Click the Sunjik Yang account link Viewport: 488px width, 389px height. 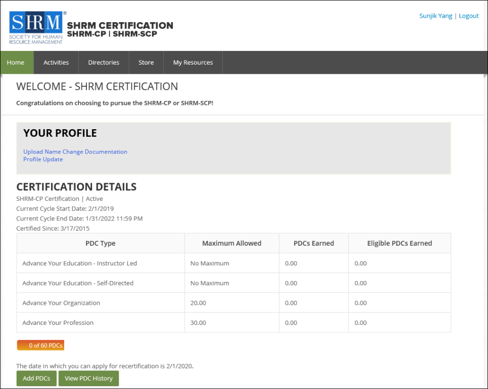click(x=435, y=16)
